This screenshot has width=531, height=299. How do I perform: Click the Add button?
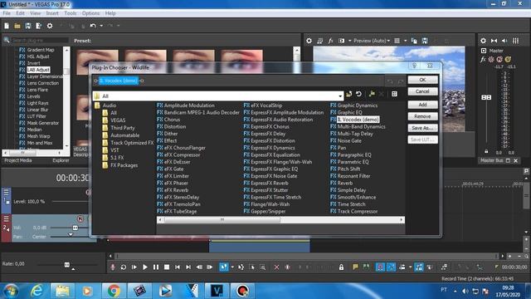(x=422, y=105)
